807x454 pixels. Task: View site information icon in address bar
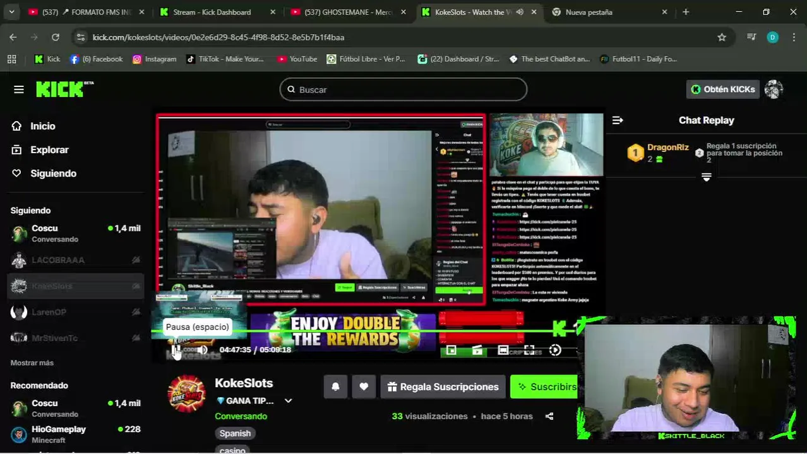[80, 37]
